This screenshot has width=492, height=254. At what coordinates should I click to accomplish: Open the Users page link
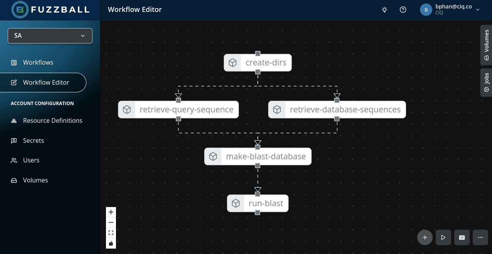(x=31, y=160)
